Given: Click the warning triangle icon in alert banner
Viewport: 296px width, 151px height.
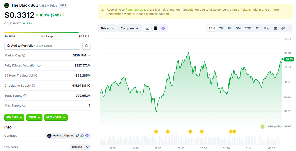Looking at the screenshot, I should (102, 10).
